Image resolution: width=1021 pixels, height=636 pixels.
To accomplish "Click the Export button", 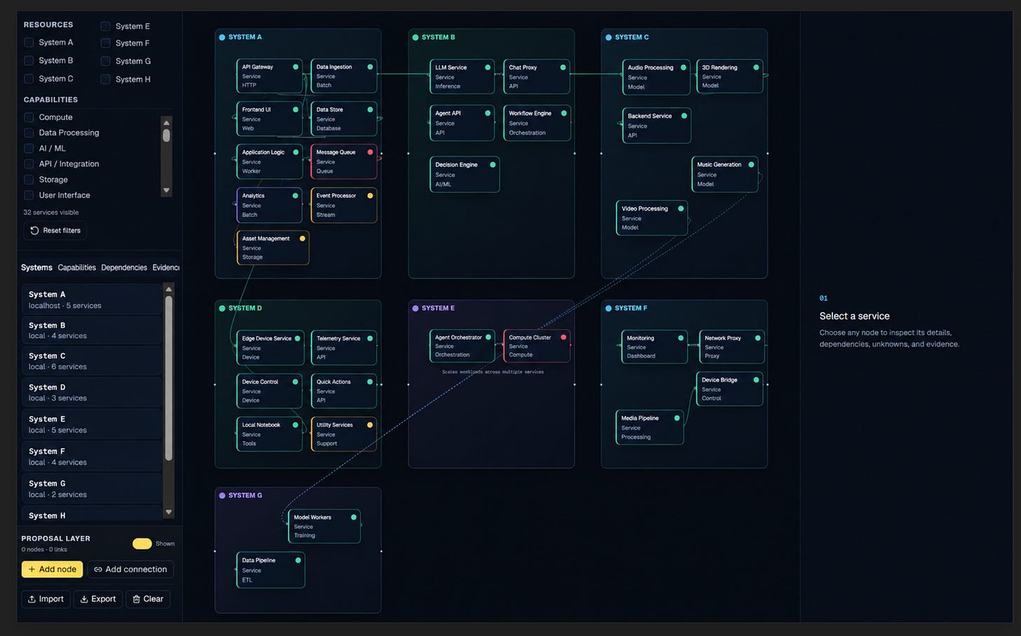I will tap(98, 599).
